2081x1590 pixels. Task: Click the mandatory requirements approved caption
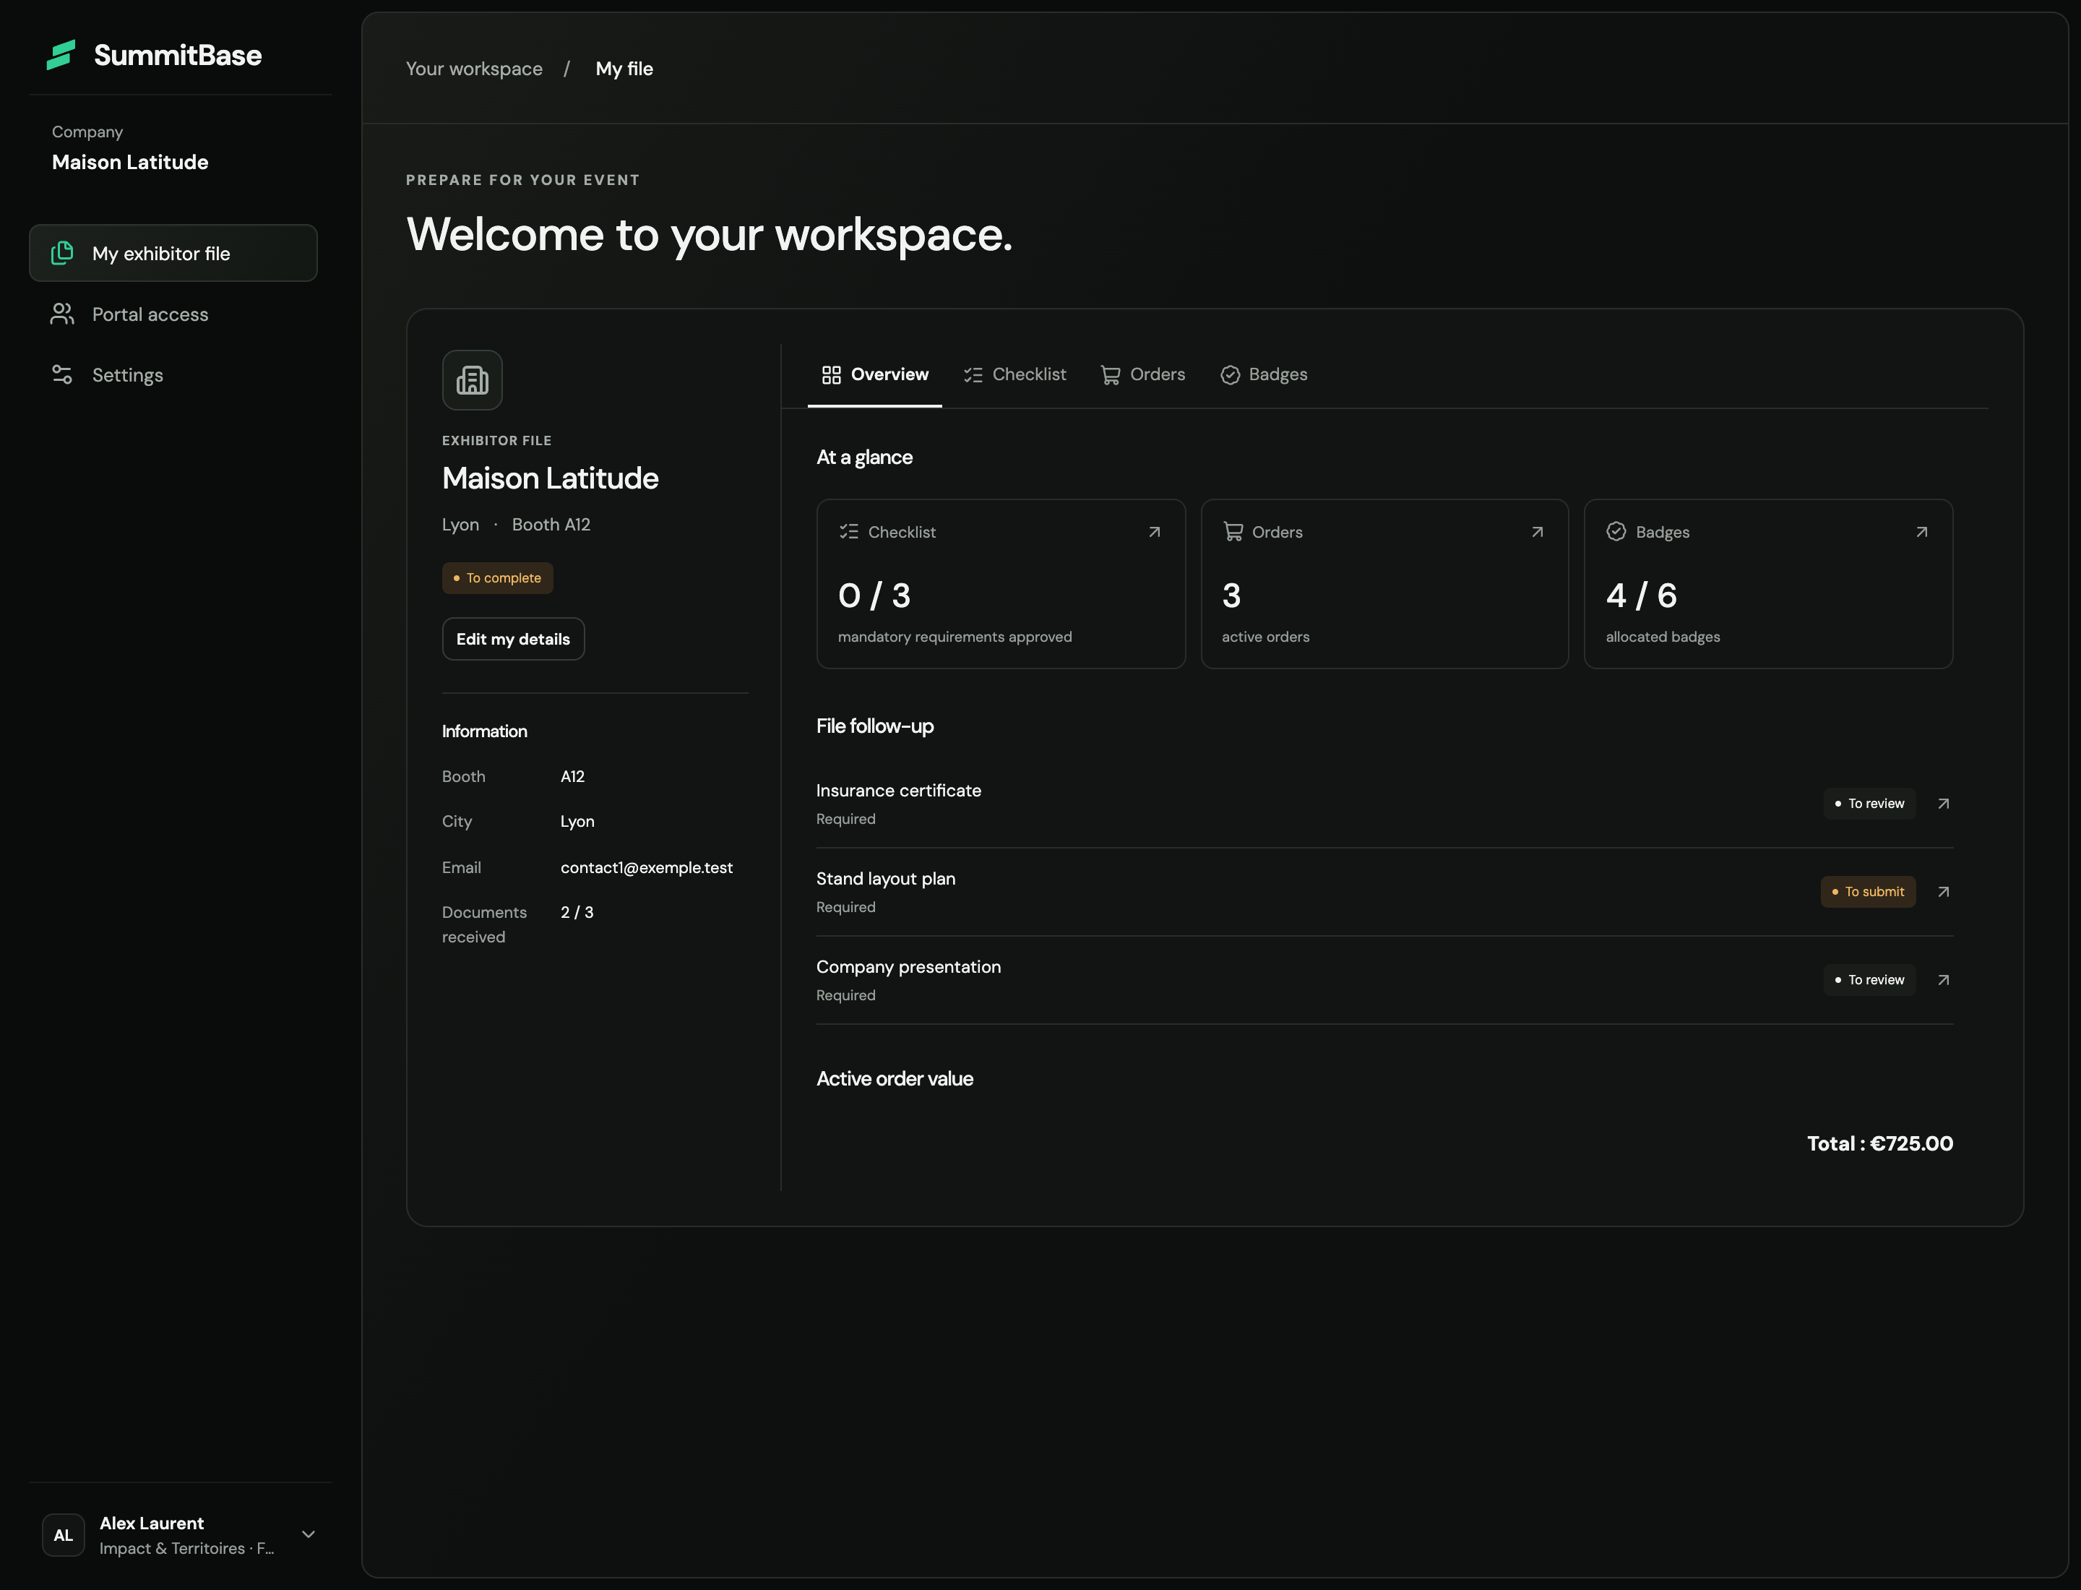(x=955, y=637)
